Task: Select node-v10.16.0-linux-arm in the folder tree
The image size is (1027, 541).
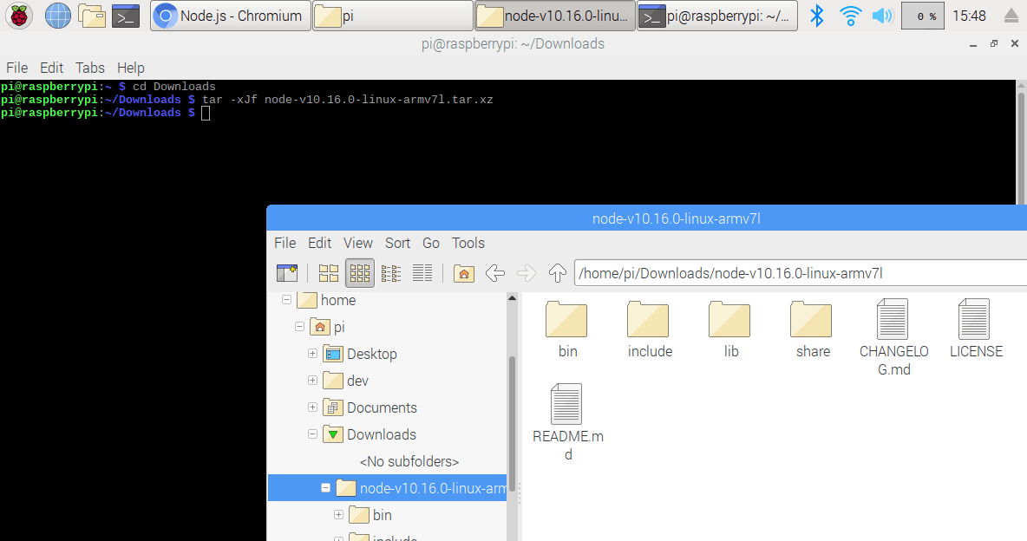Action: click(432, 489)
